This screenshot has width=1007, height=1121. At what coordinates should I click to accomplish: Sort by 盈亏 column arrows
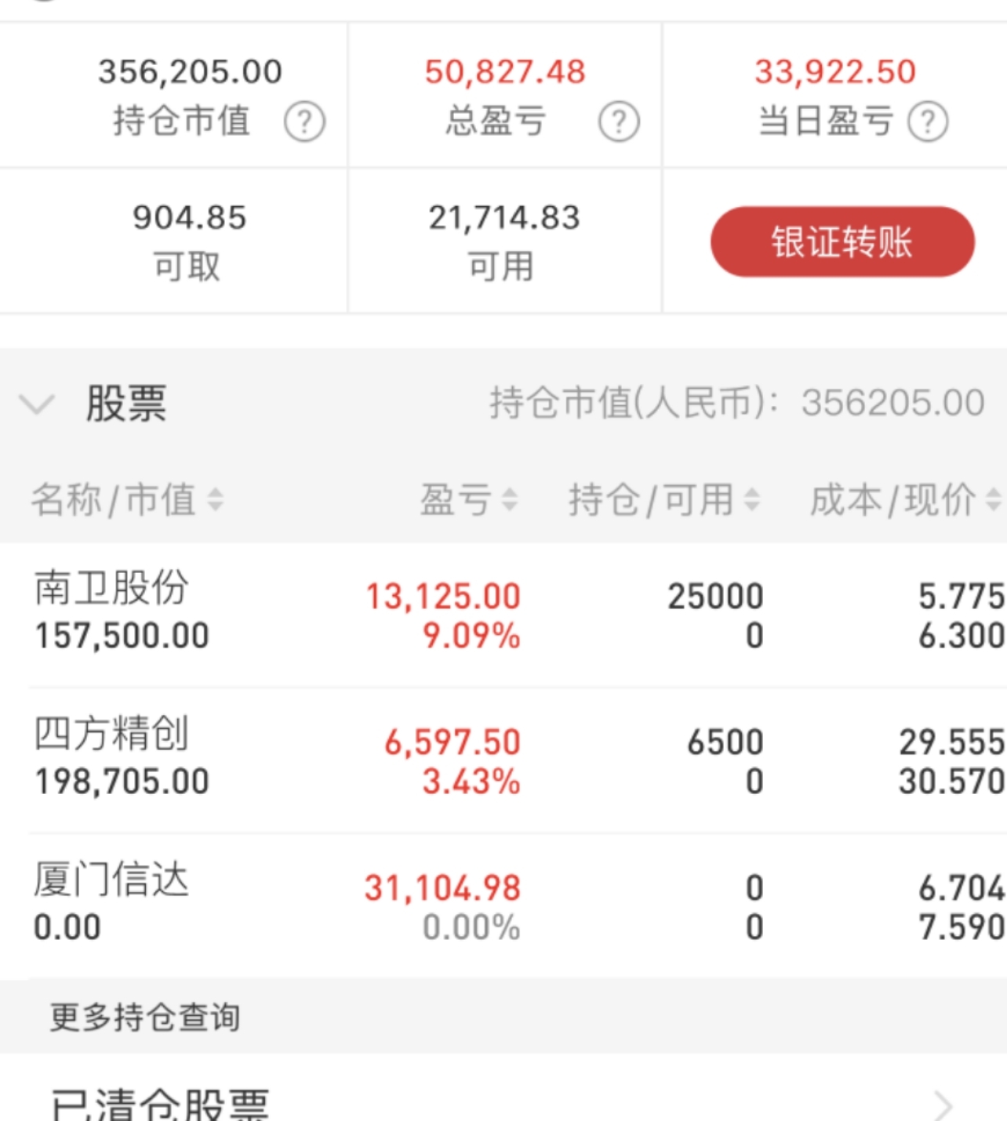[x=510, y=499]
